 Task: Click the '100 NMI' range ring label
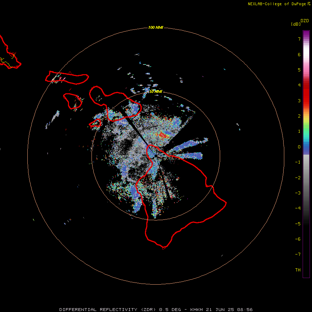156,27
